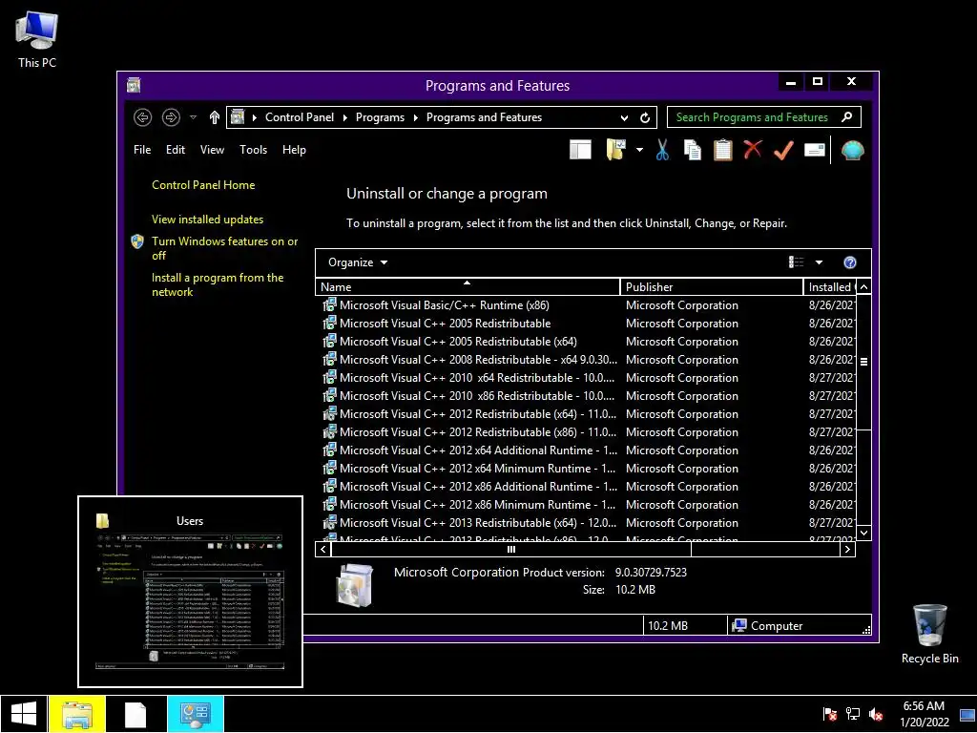This screenshot has width=977, height=733.
Task: Click the Cut scissors icon
Action: point(662,150)
